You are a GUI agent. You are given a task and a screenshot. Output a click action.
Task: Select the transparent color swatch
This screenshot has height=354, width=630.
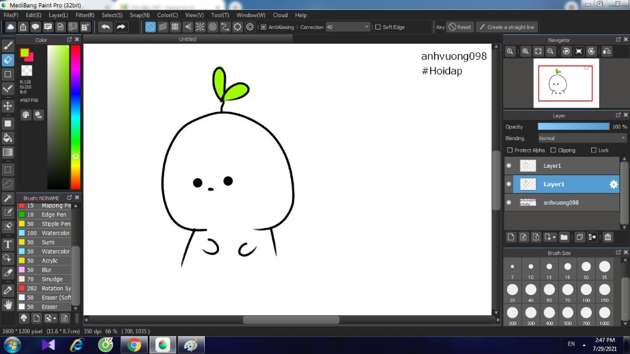26,71
